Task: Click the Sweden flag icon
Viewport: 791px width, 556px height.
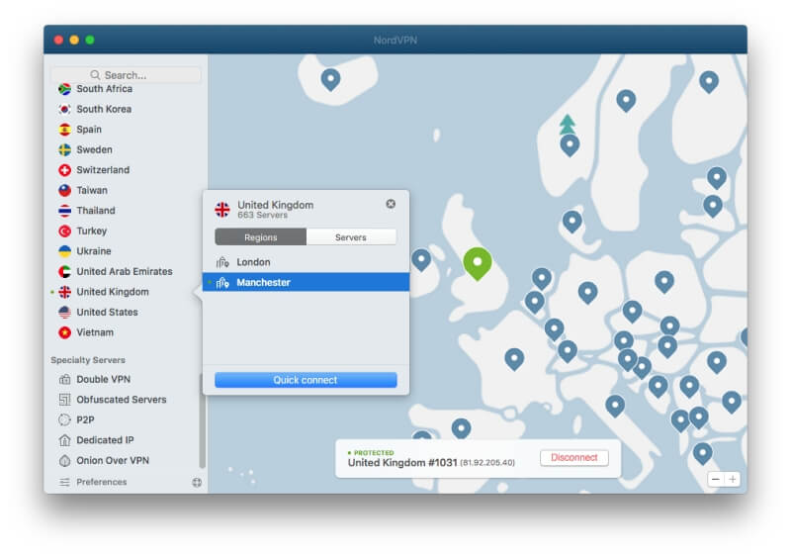Action: click(64, 149)
